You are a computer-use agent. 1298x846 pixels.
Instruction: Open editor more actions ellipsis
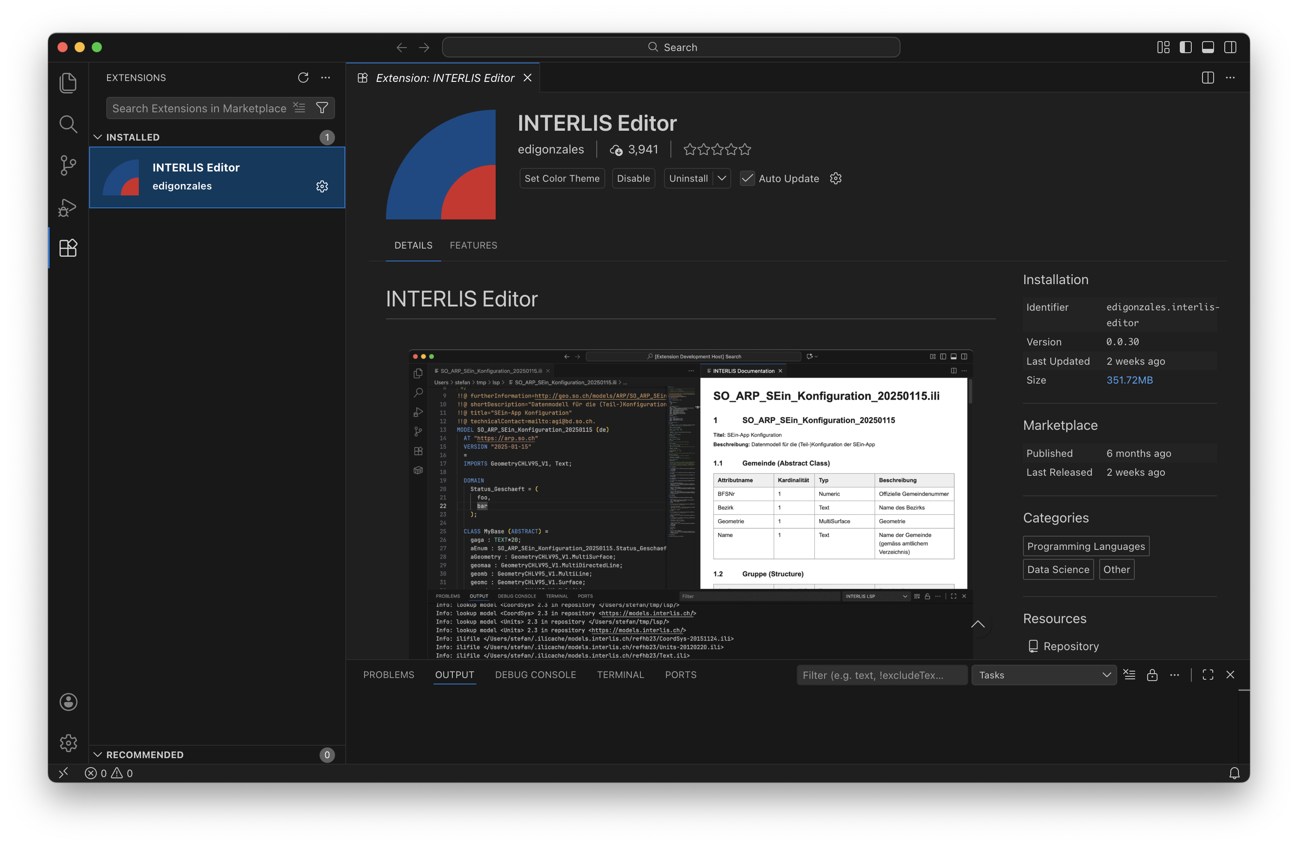pyautogui.click(x=1230, y=78)
